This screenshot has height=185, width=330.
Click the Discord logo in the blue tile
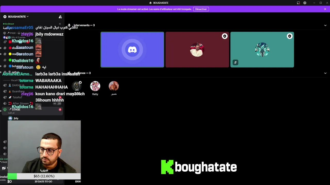[x=132, y=50]
